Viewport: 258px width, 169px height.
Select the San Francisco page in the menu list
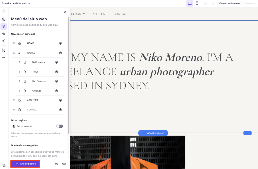tap(40, 81)
